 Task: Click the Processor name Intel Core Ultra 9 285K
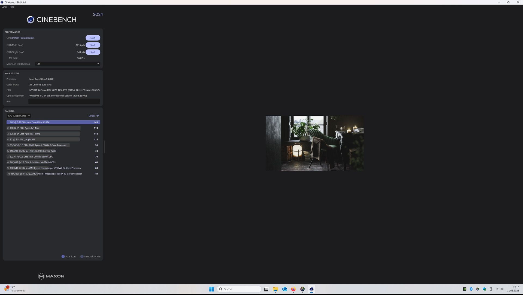41,79
